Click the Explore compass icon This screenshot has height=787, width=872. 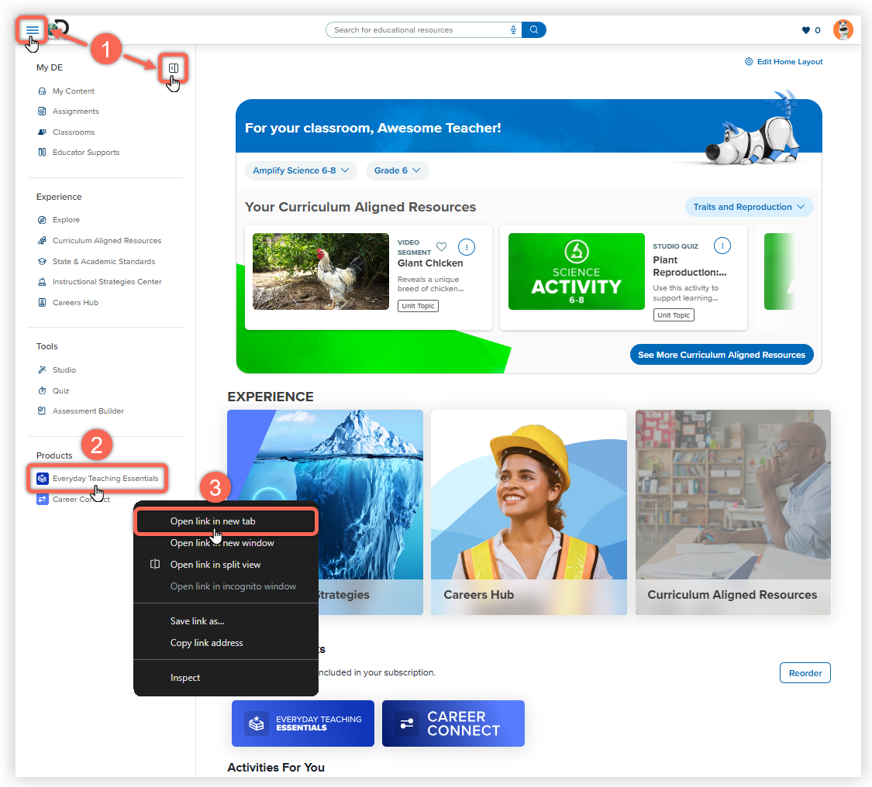[x=43, y=220]
